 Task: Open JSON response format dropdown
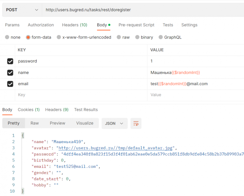(x=114, y=123)
